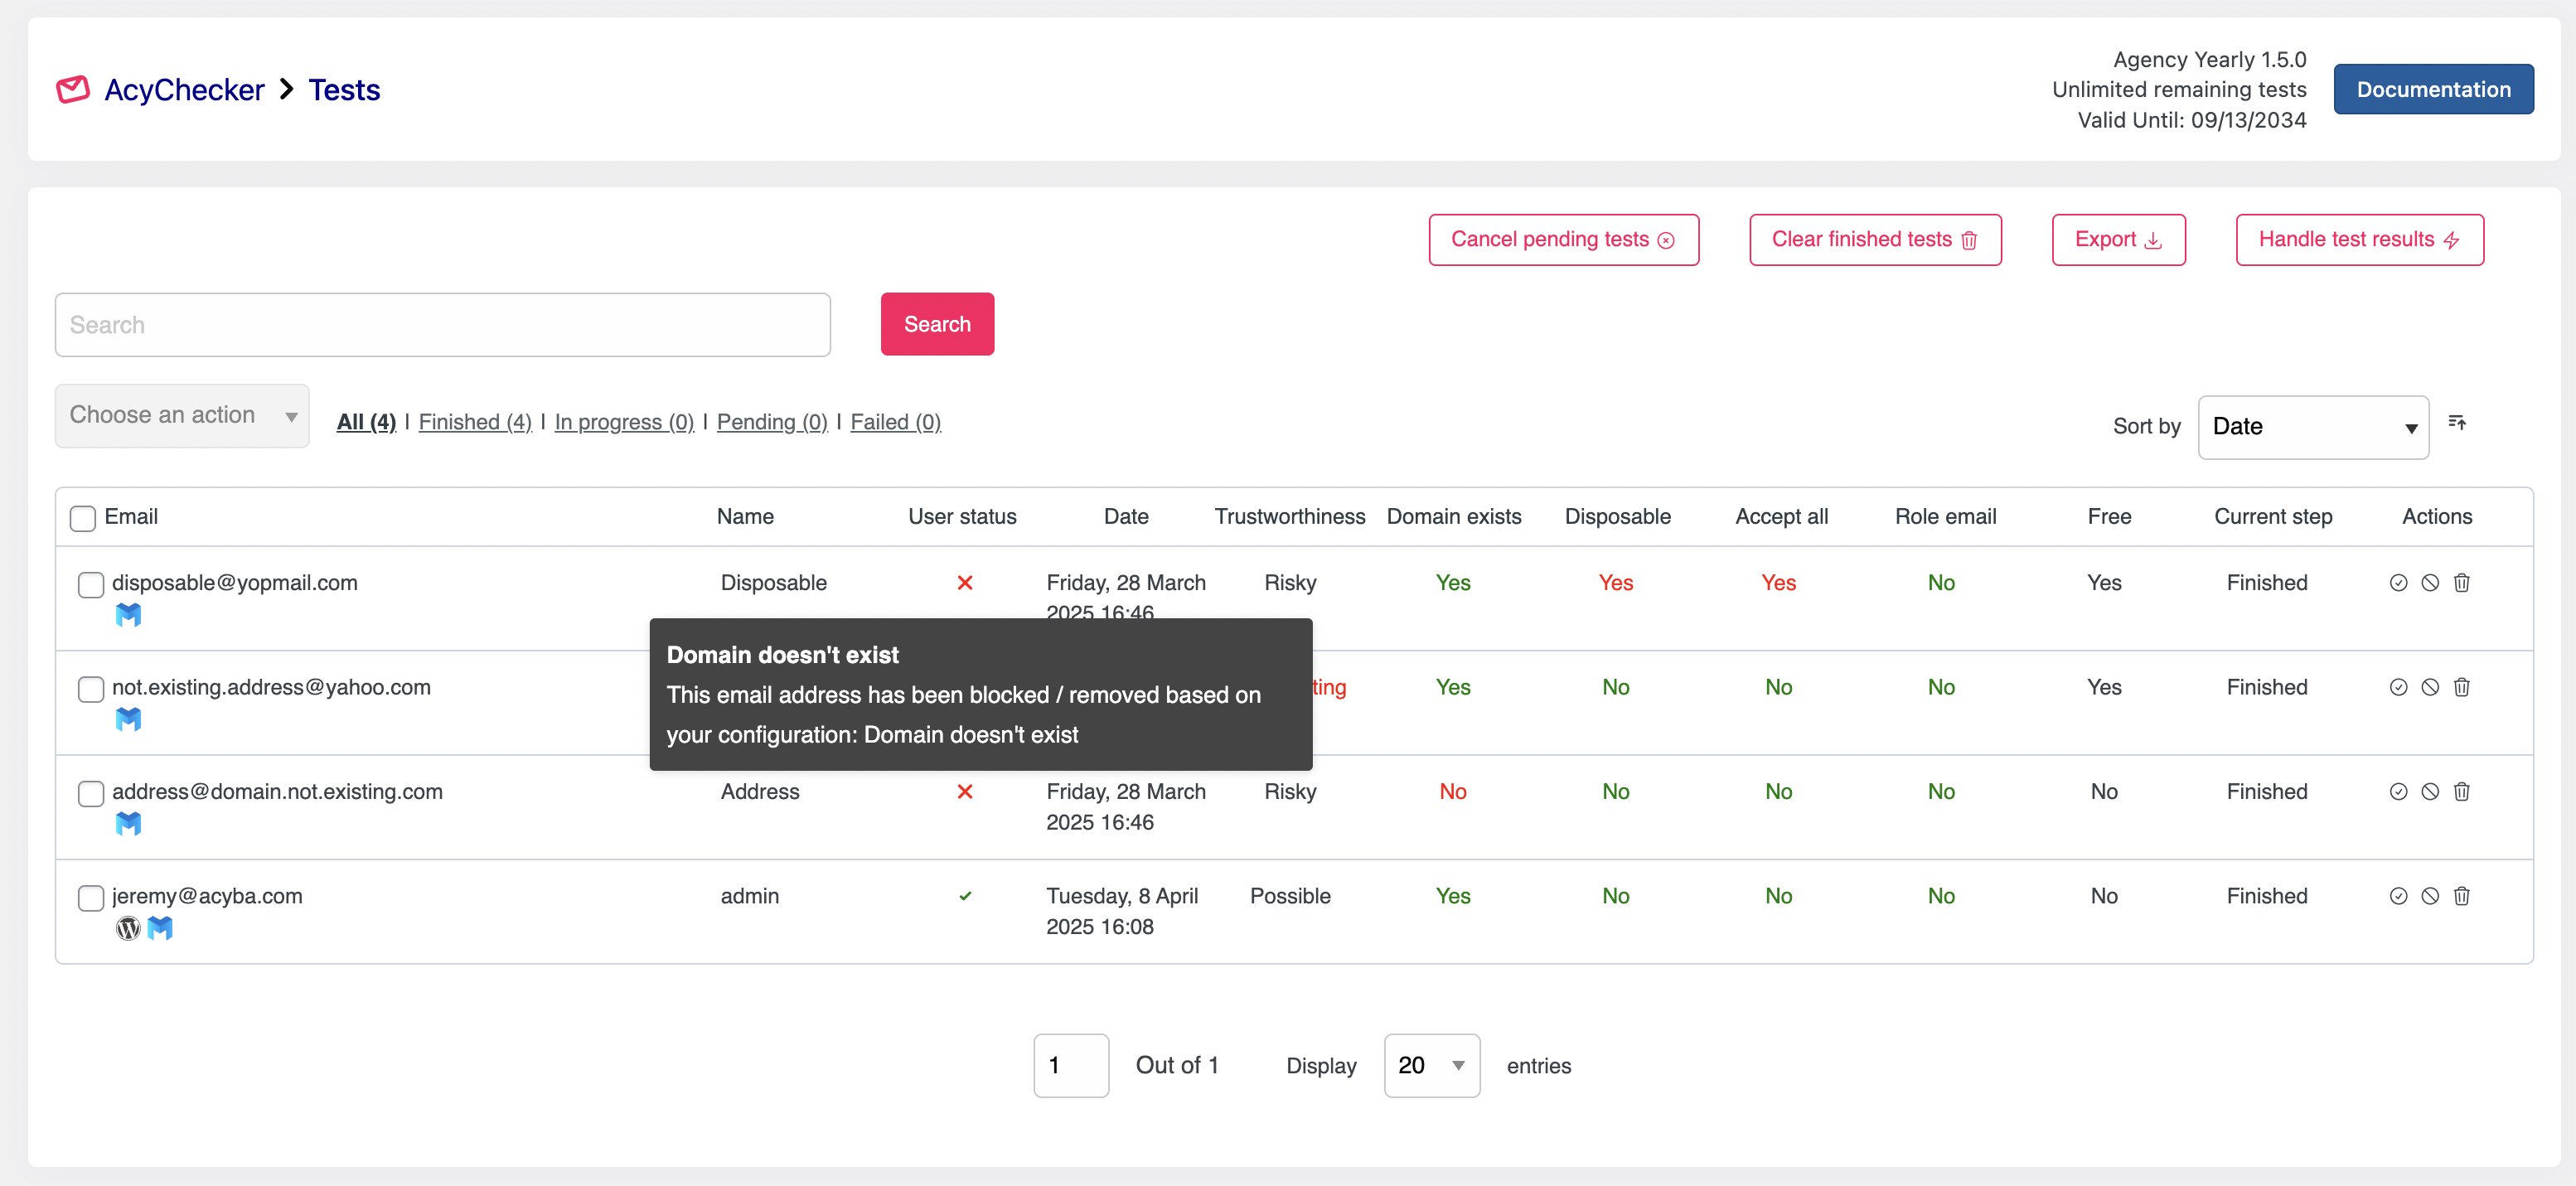Click the AcyChecker envelope logo

click(x=73, y=90)
